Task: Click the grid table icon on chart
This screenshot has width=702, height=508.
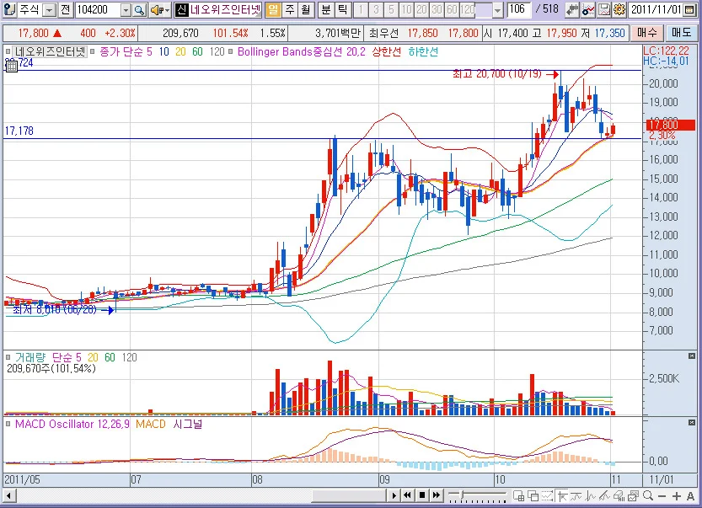Action: pyautogui.click(x=12, y=67)
